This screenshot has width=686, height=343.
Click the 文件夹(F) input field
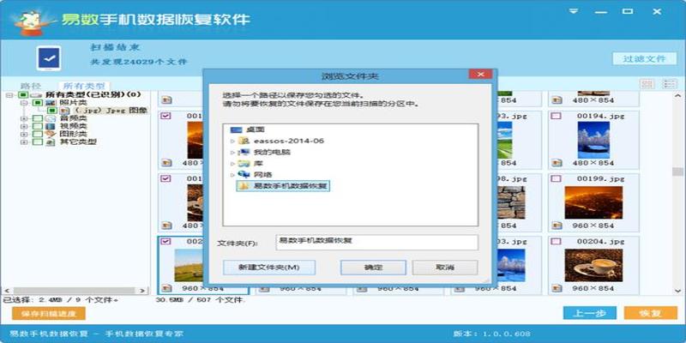(x=376, y=243)
